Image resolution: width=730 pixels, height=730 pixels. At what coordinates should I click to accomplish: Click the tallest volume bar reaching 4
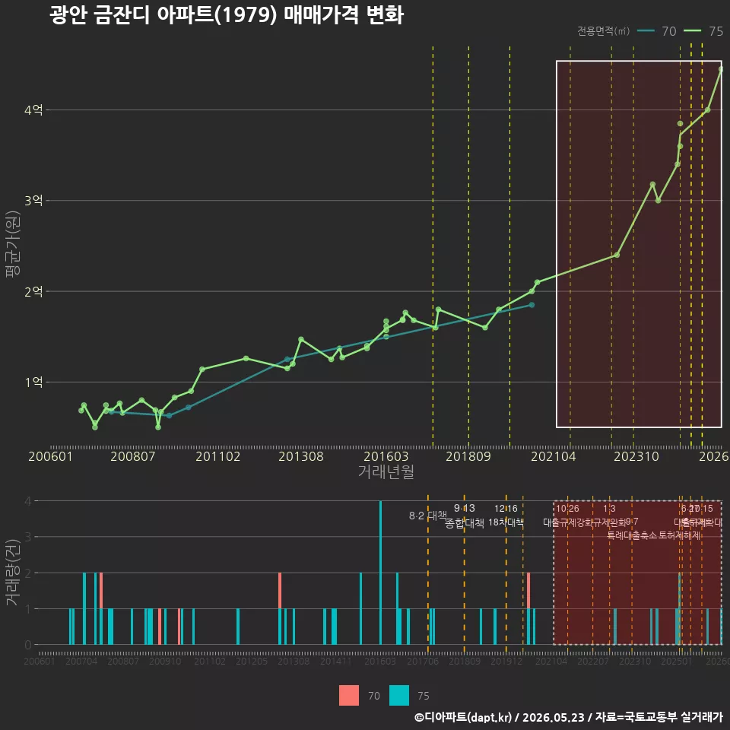380,573
